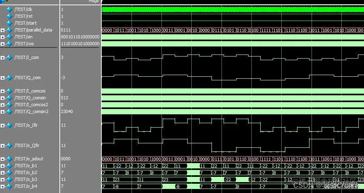Click the /TEST/o_b2 diamond icon
This screenshot has height=193, width=364.
point(9,172)
